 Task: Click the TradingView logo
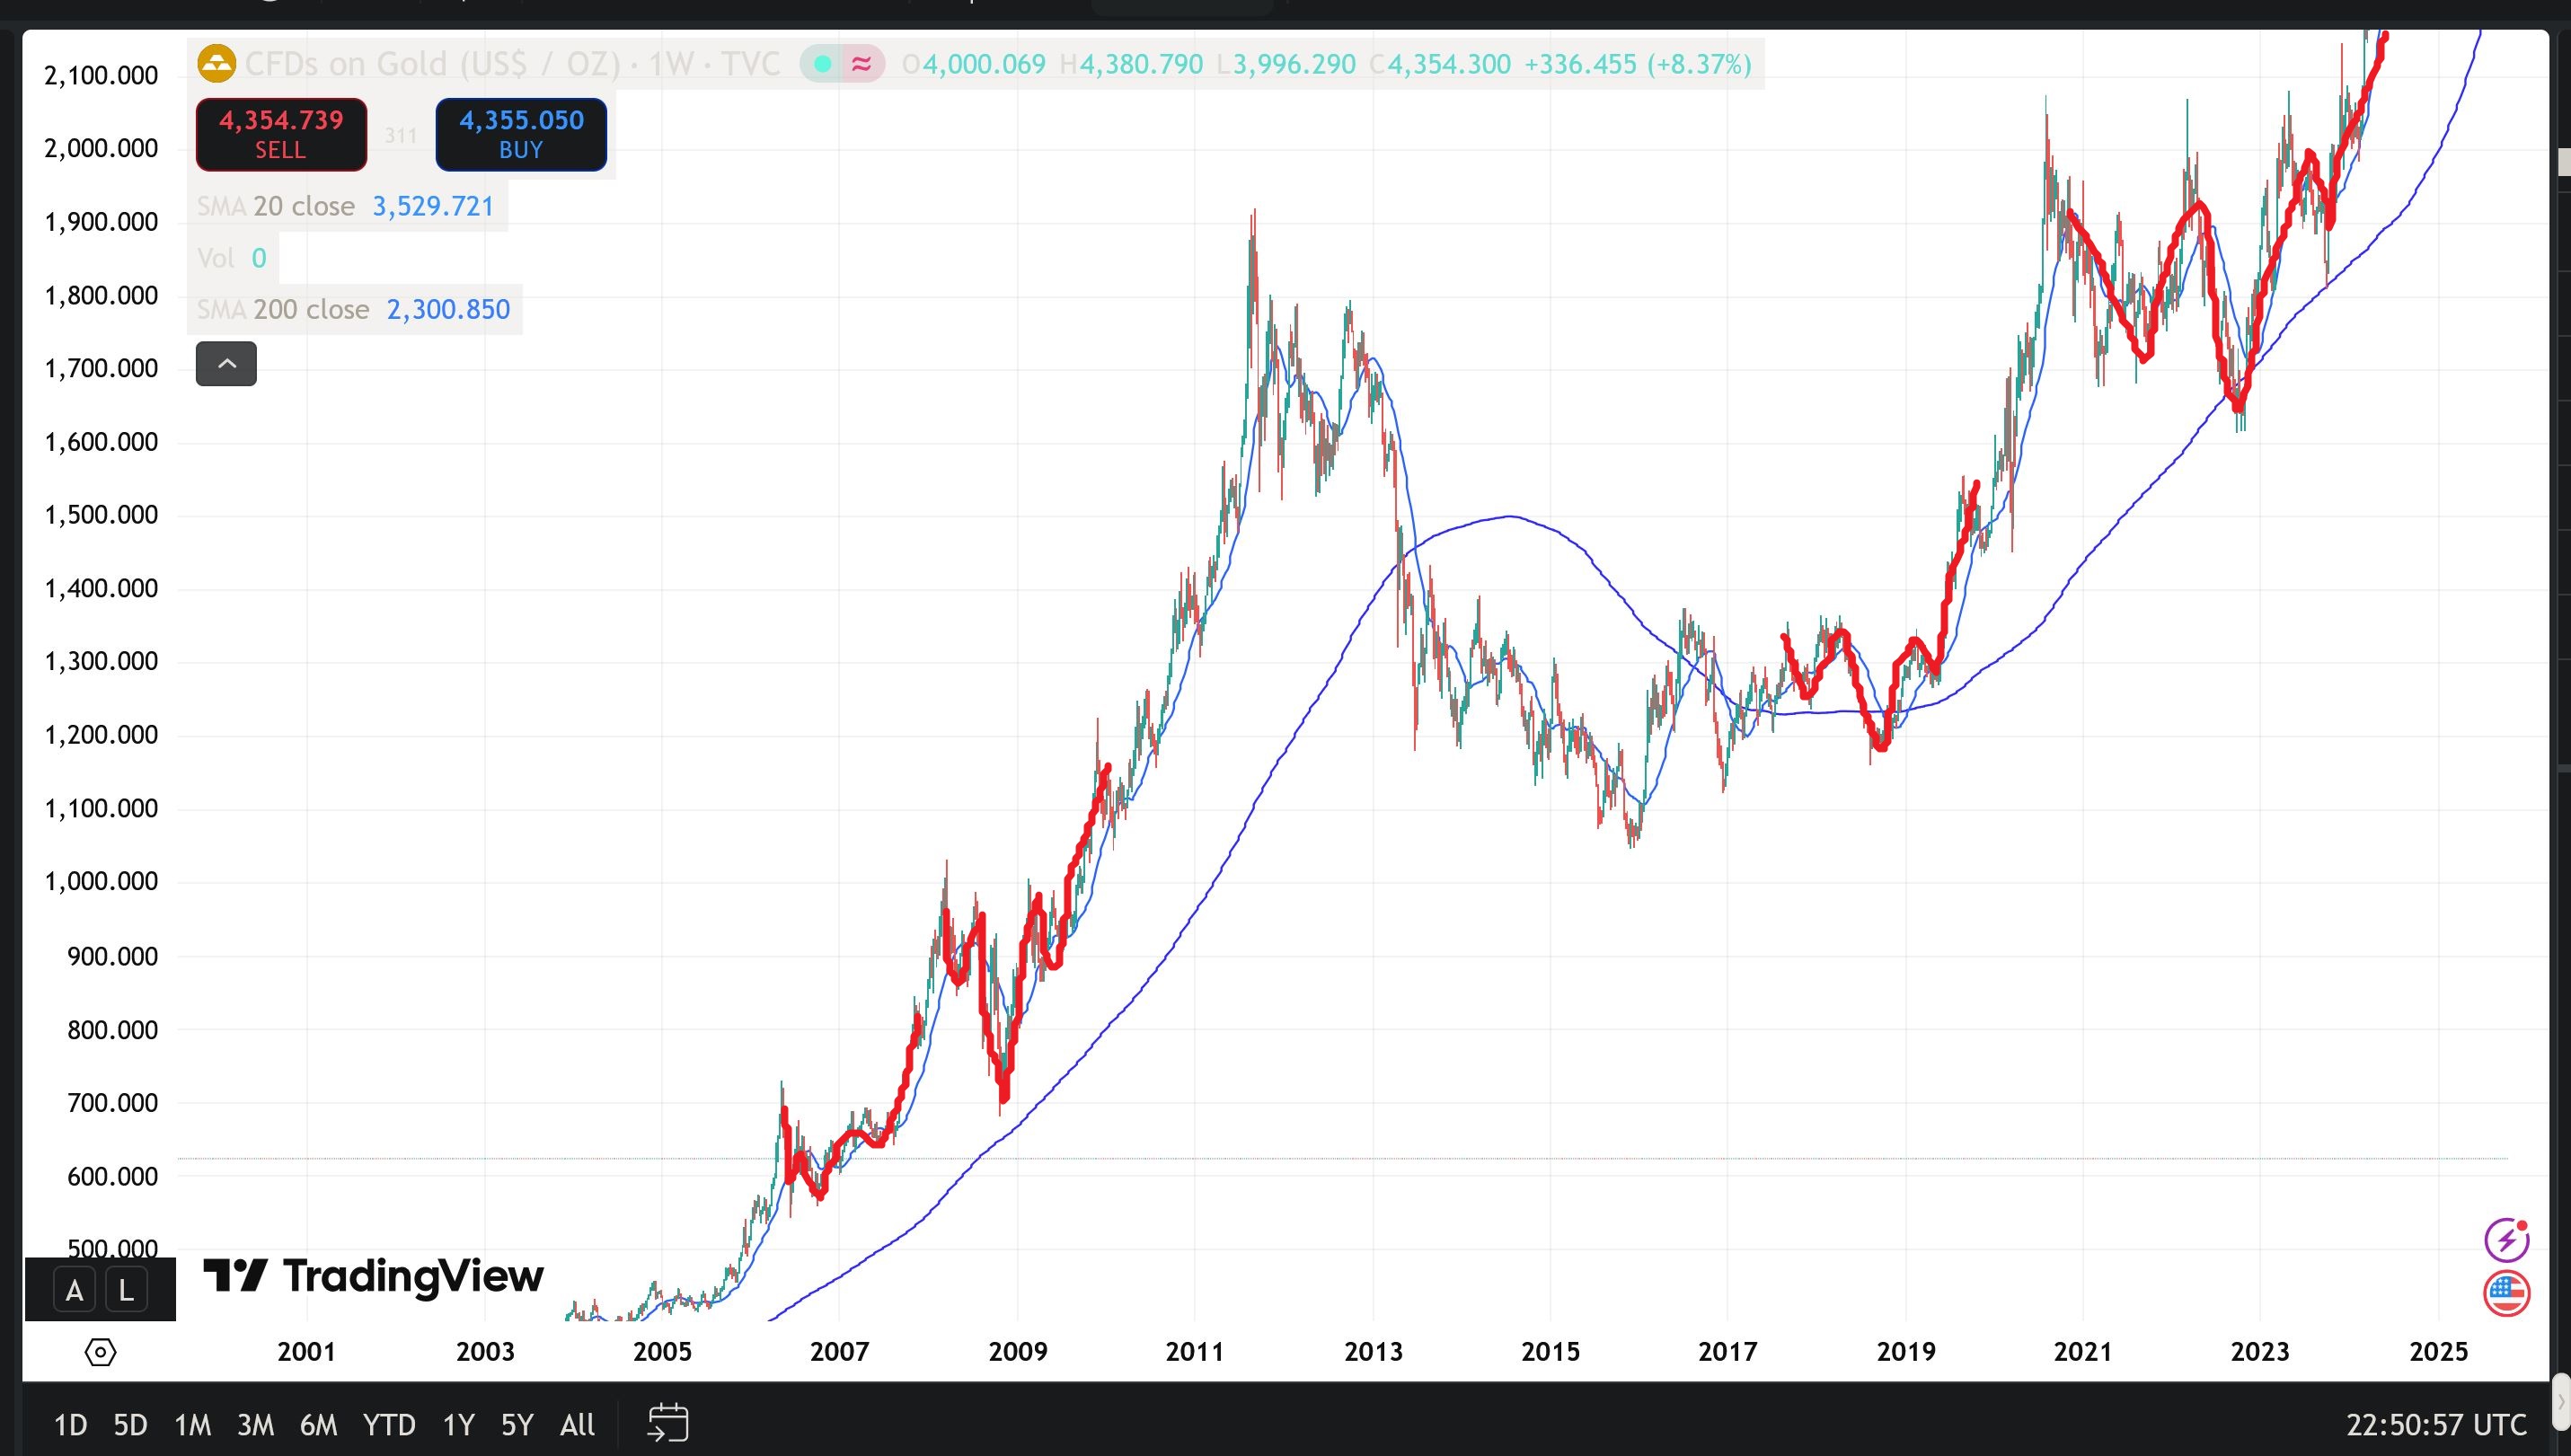click(374, 1276)
